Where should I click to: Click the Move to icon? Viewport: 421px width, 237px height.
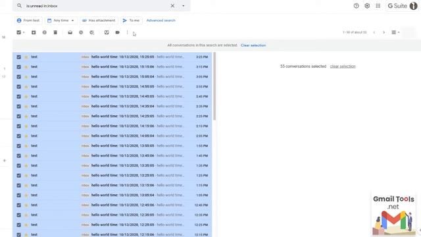click(x=107, y=32)
